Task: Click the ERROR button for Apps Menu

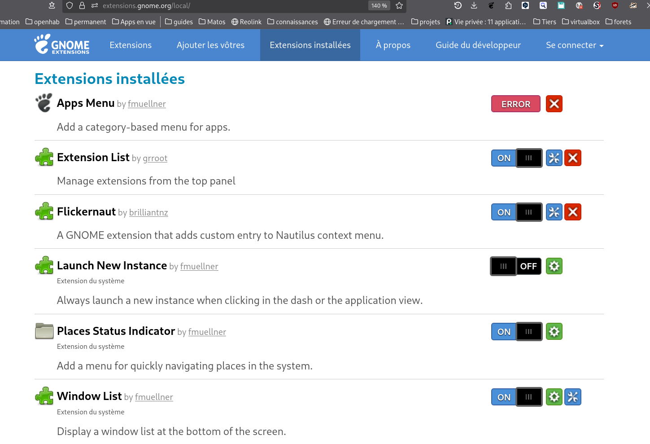Action: tap(516, 104)
